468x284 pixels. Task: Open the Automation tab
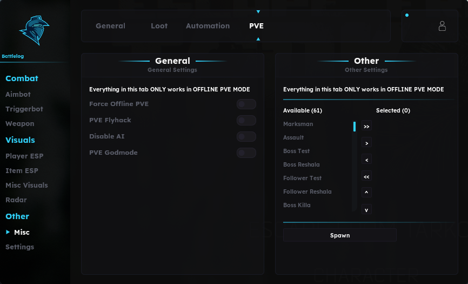(x=208, y=26)
